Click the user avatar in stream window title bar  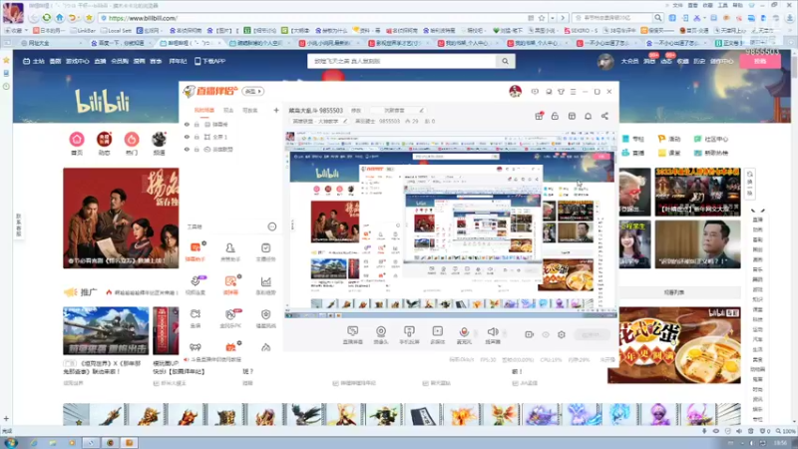tap(515, 92)
